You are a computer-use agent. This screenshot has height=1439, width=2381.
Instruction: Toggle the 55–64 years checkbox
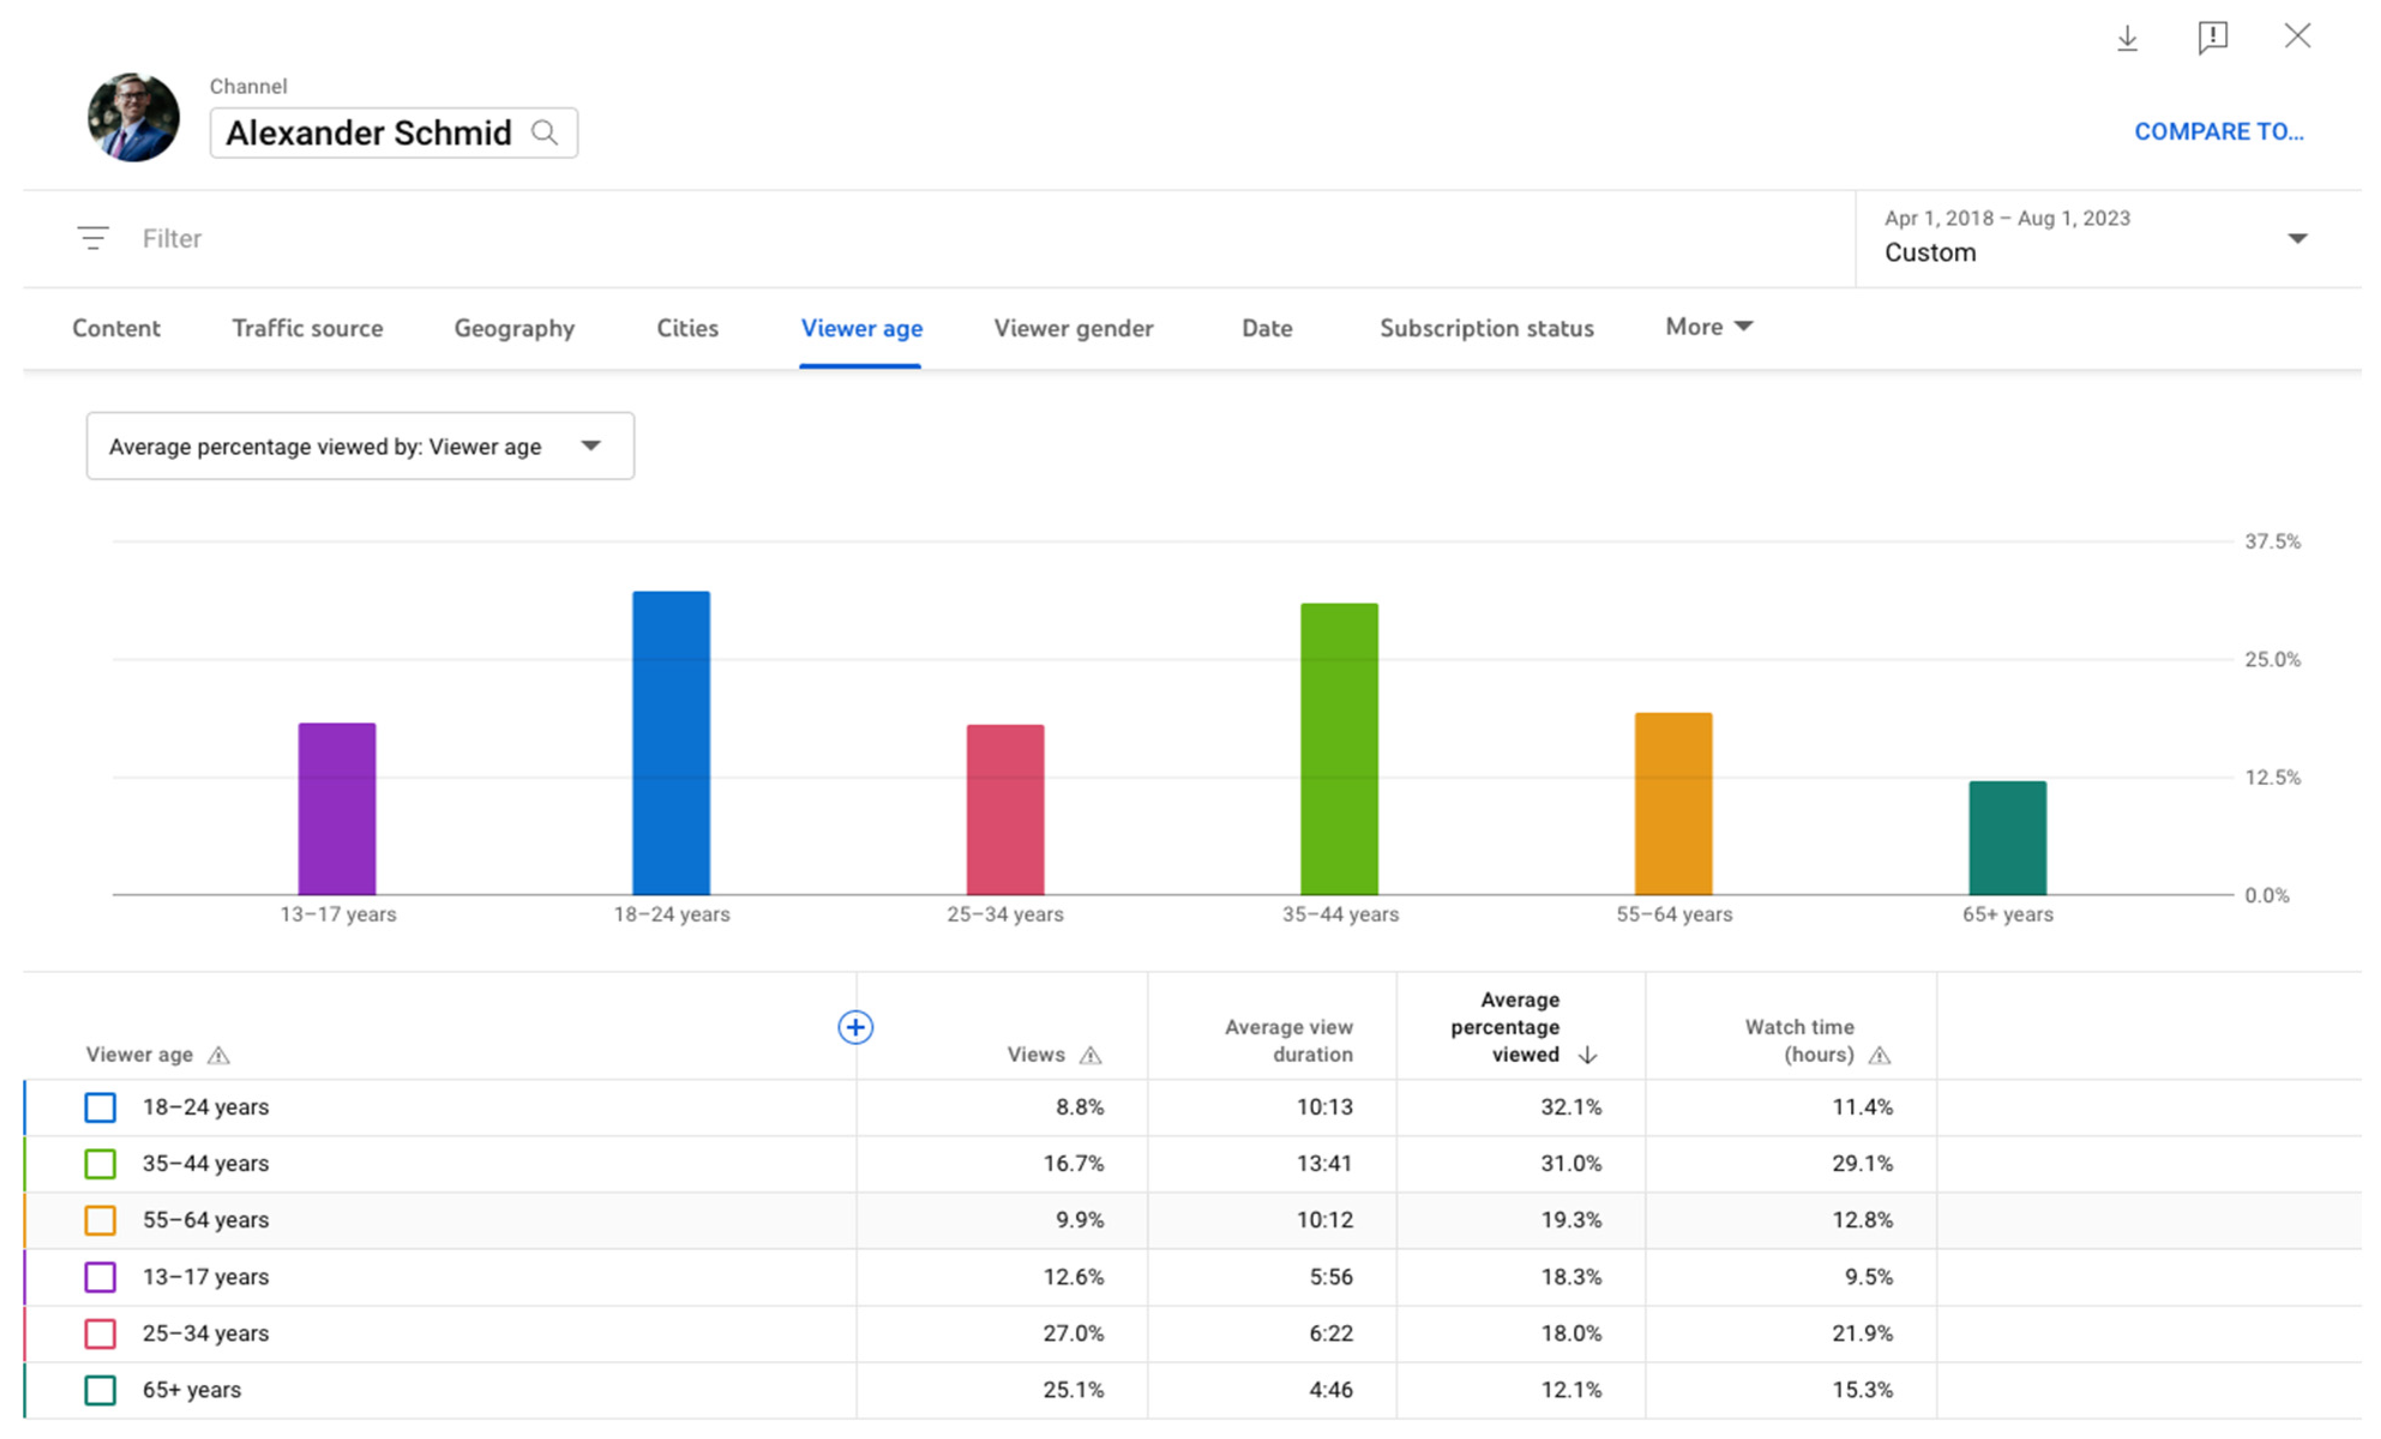click(x=101, y=1220)
